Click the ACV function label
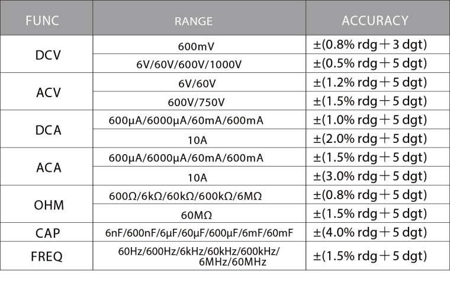450x291 pixels. pyautogui.click(x=48, y=93)
